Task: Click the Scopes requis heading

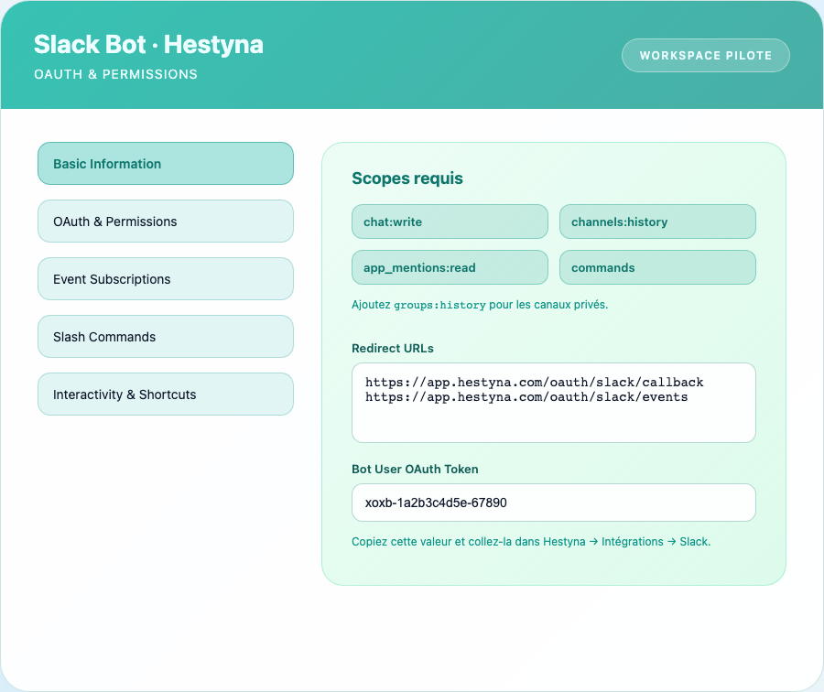Action: (407, 178)
